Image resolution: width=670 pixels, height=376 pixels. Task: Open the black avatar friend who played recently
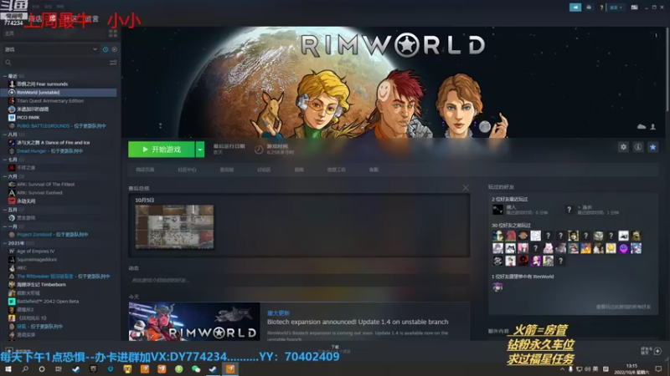tap(497, 210)
